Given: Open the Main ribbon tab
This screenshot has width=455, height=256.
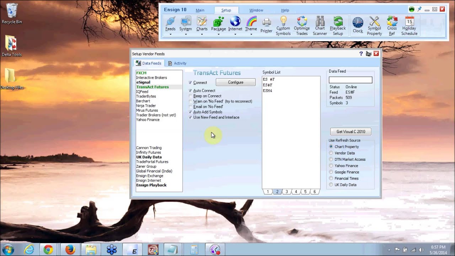Looking at the screenshot, I should point(200,10).
